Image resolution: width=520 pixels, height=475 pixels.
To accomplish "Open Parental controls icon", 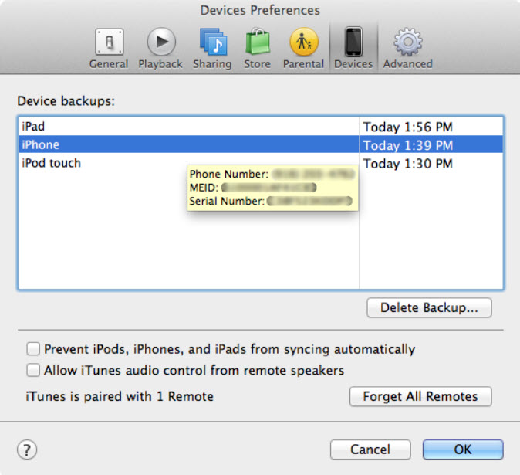I will 303,42.
